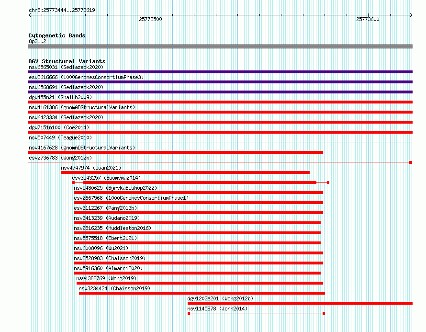
Task: Click the red end square of esv2736783
Action: pyautogui.click(x=411, y=162)
